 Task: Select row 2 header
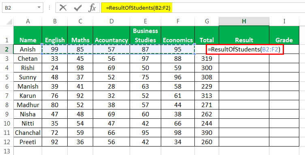7,49
